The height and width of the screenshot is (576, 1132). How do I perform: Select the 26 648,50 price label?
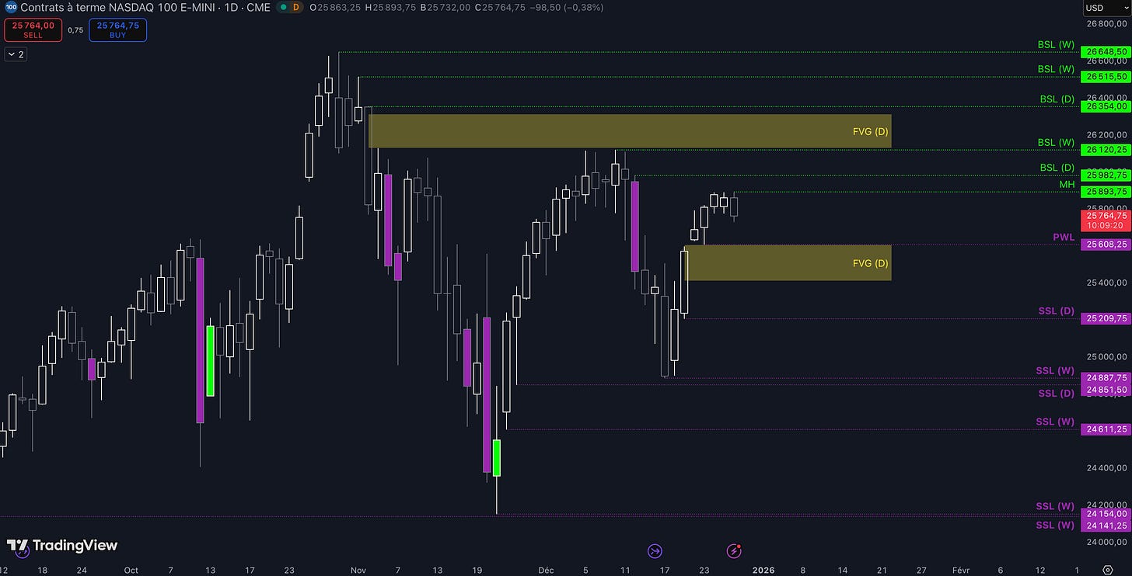(1106, 52)
